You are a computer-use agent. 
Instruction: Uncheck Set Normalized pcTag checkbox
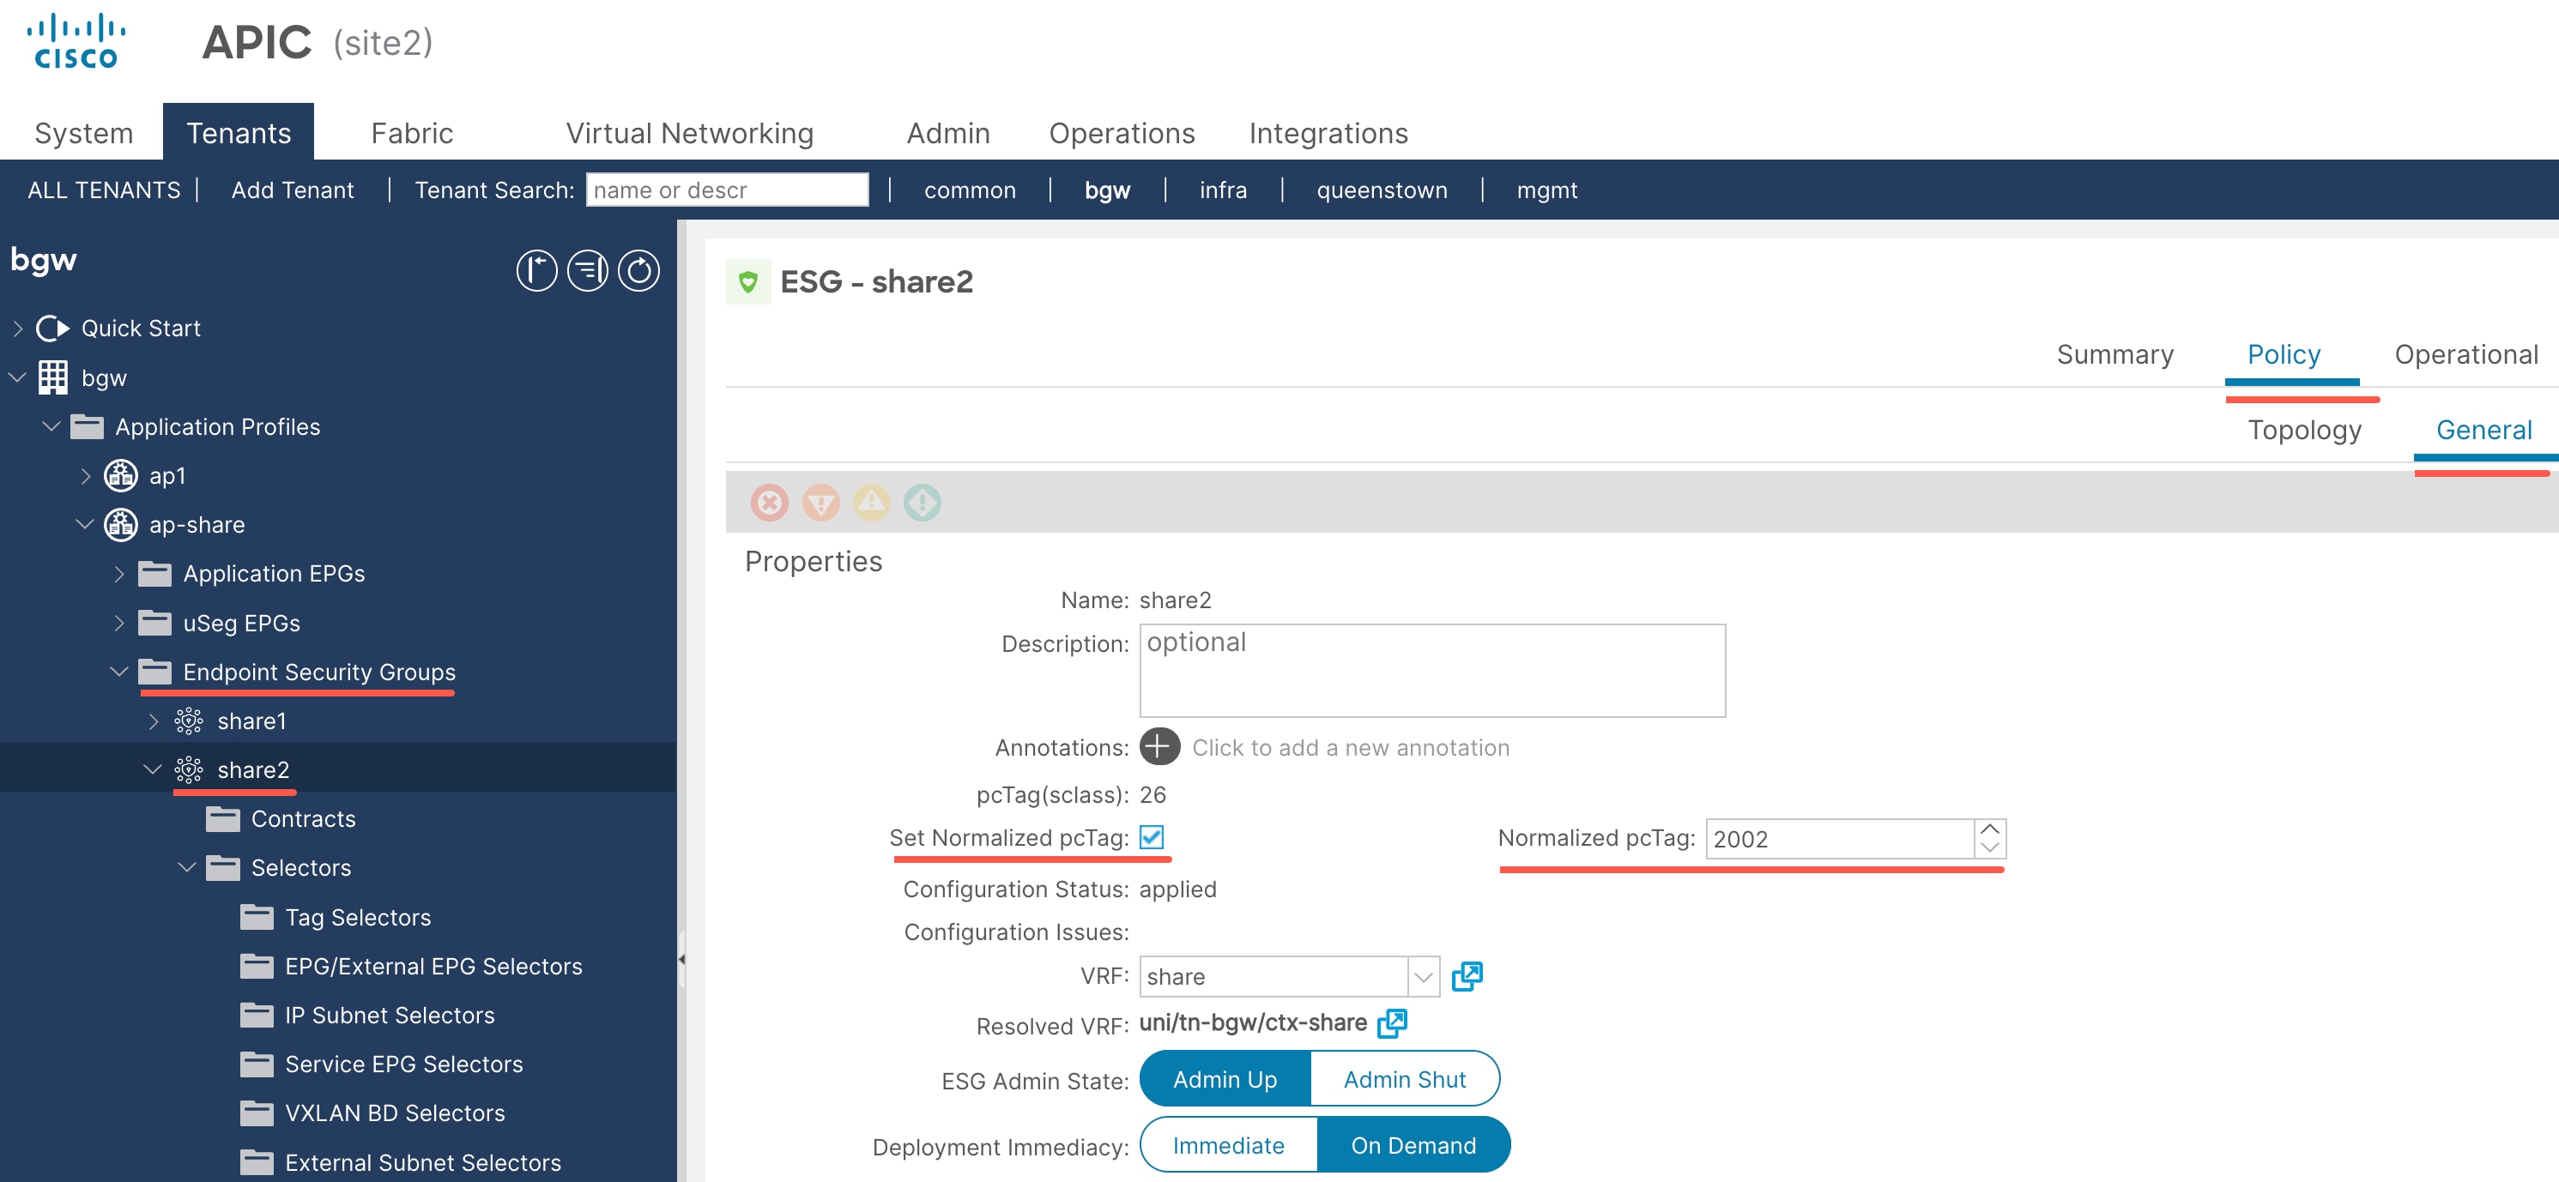click(x=1152, y=837)
